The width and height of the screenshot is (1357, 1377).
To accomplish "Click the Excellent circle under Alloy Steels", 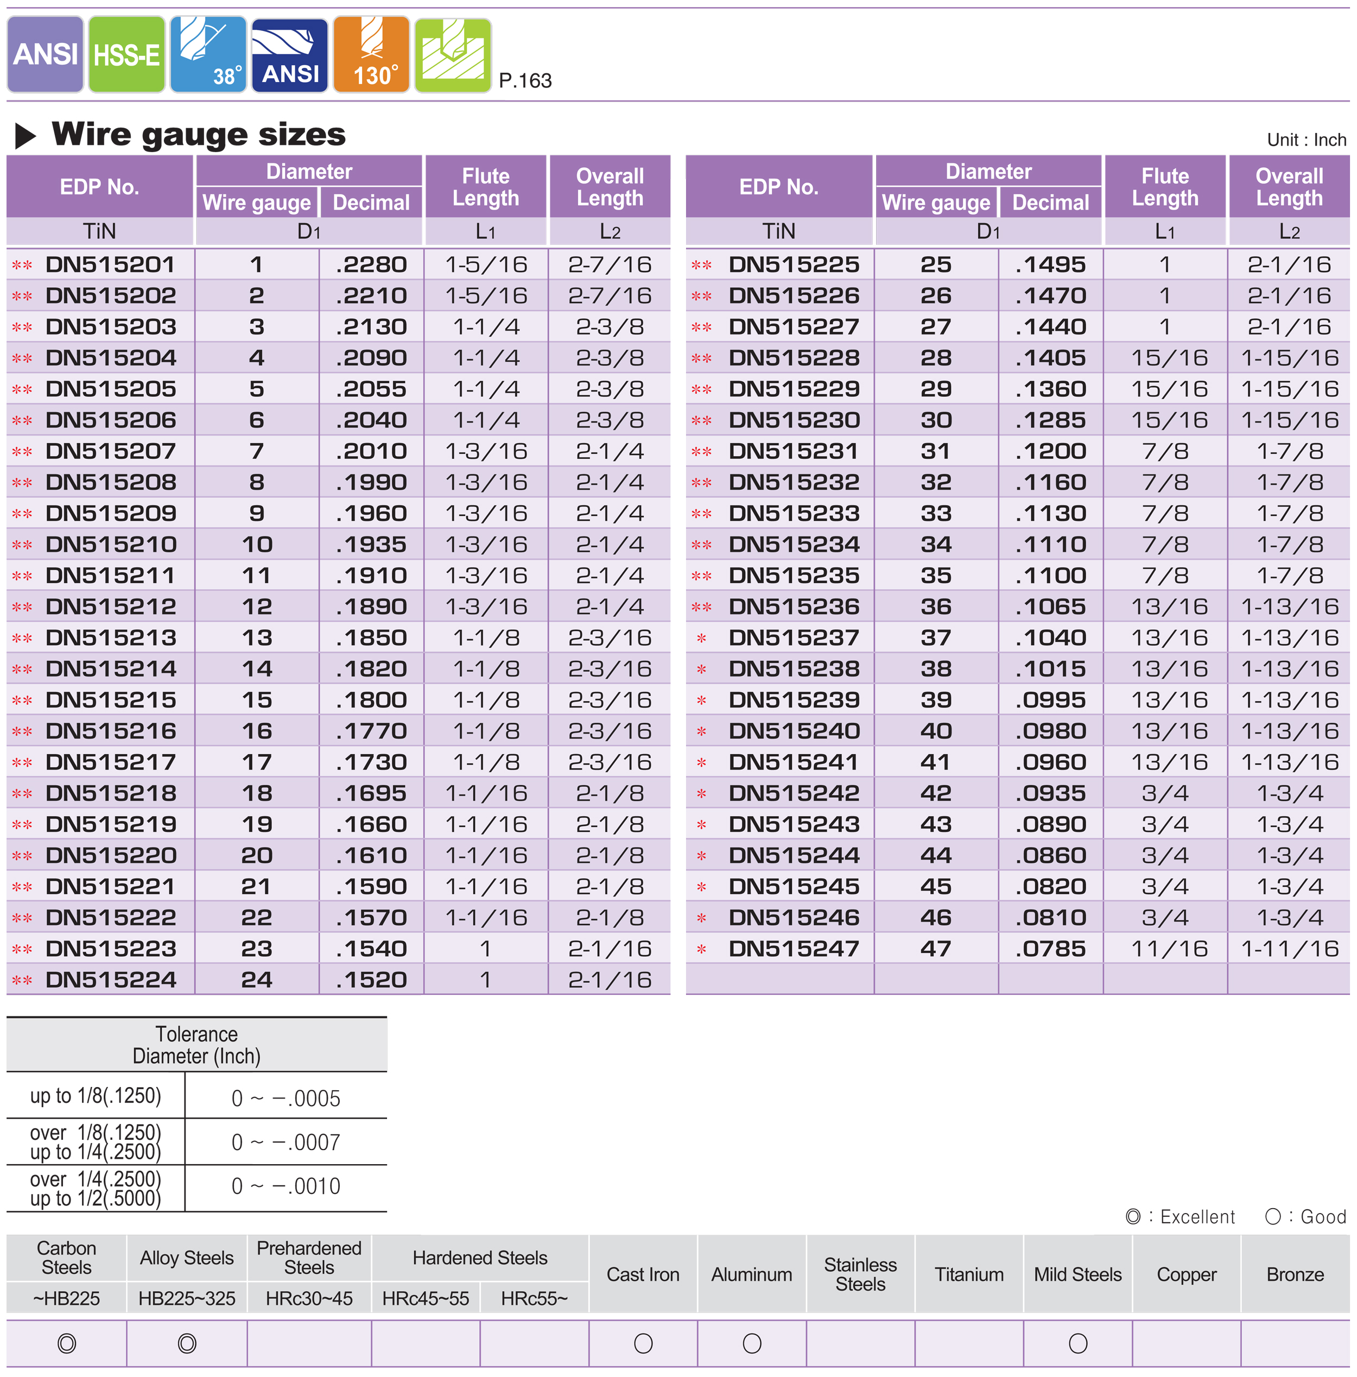I will (187, 1343).
